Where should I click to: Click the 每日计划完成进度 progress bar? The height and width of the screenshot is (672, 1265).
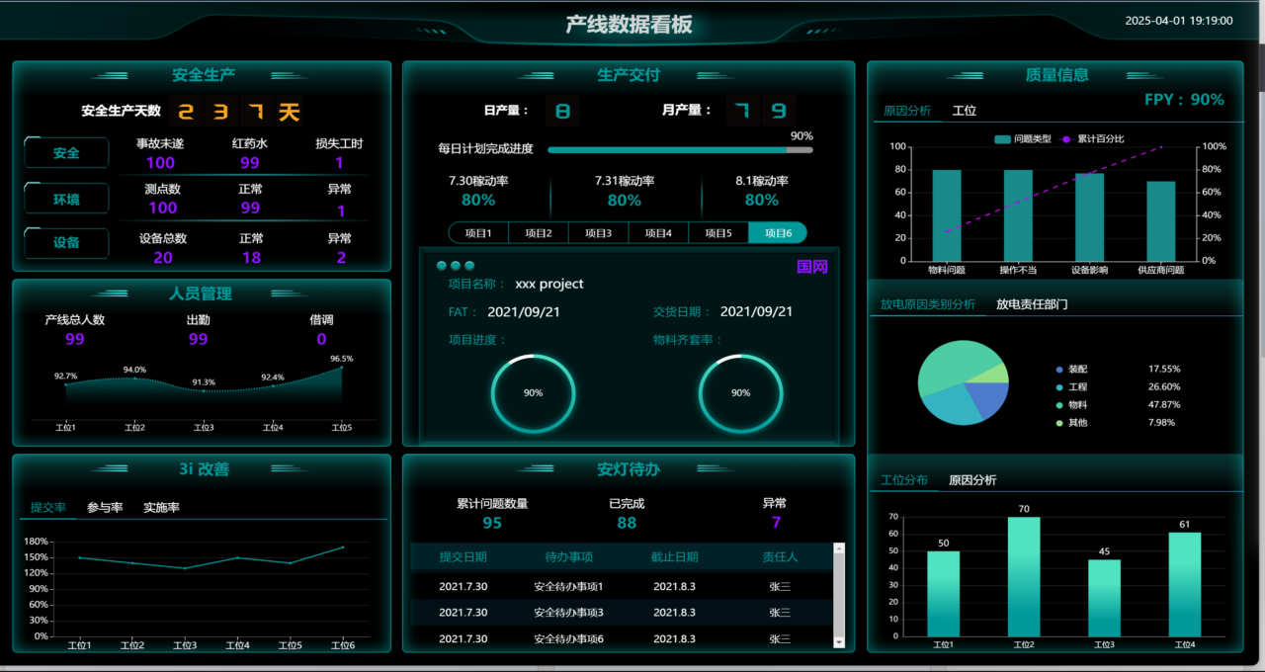pyautogui.click(x=680, y=150)
